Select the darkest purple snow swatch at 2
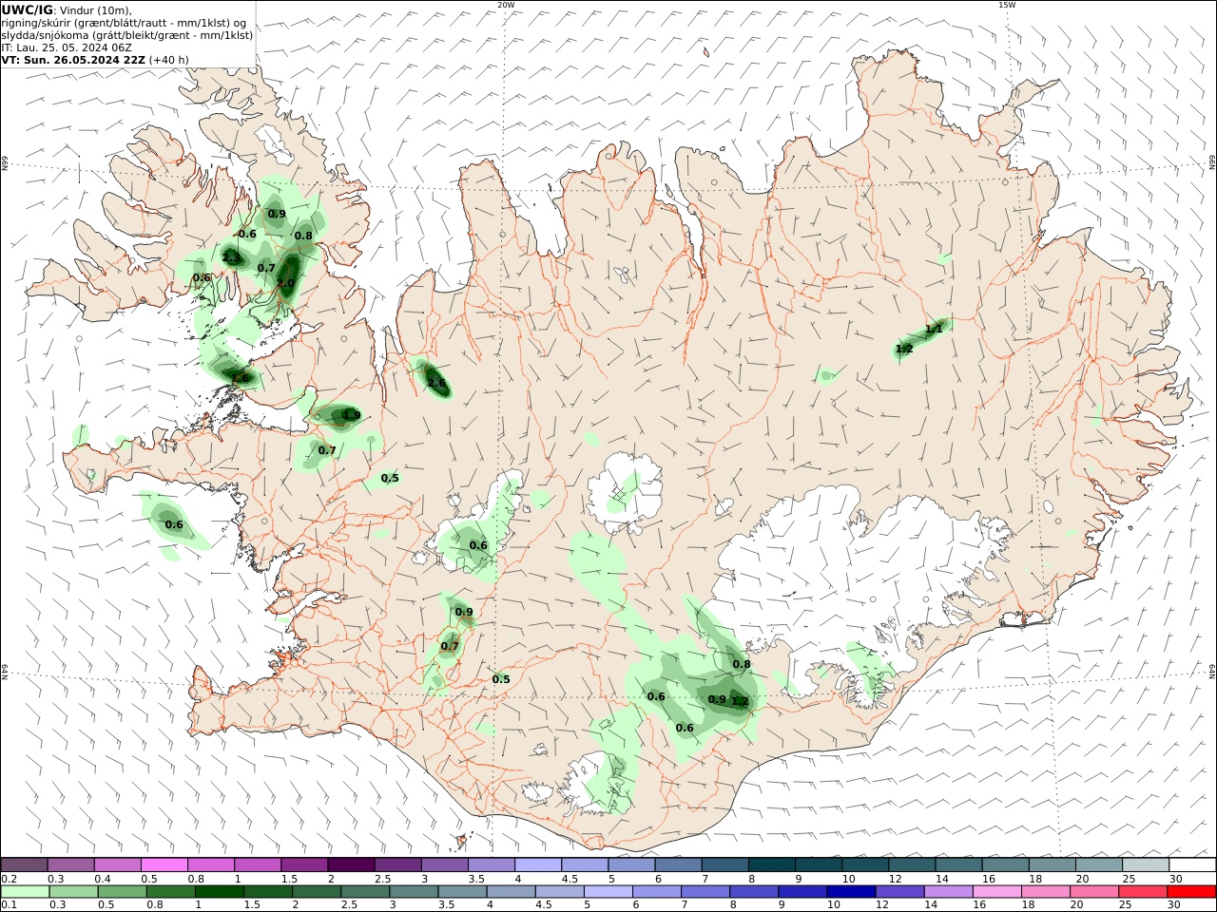 (351, 864)
